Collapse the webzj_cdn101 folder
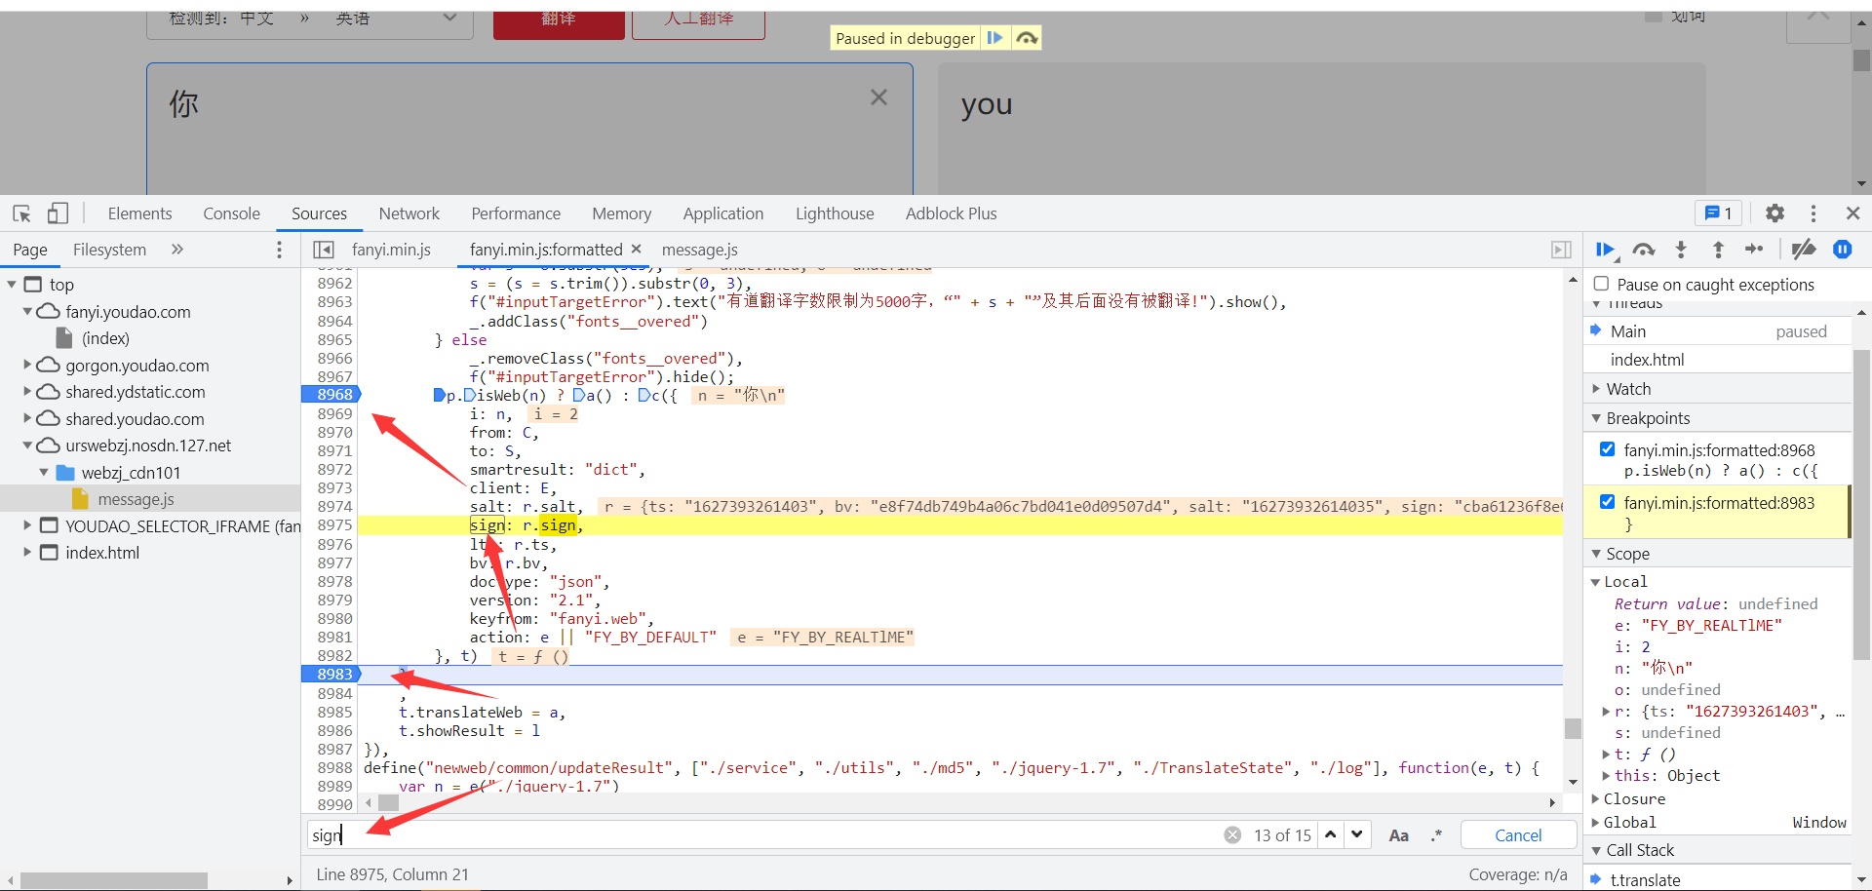This screenshot has width=1872, height=891. coord(44,473)
